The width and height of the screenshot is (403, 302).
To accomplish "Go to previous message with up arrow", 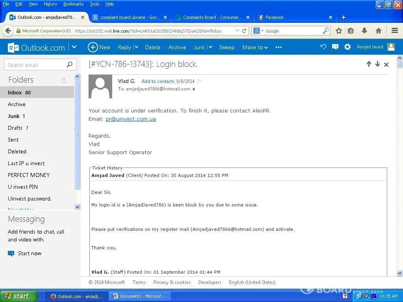I will [369, 64].
